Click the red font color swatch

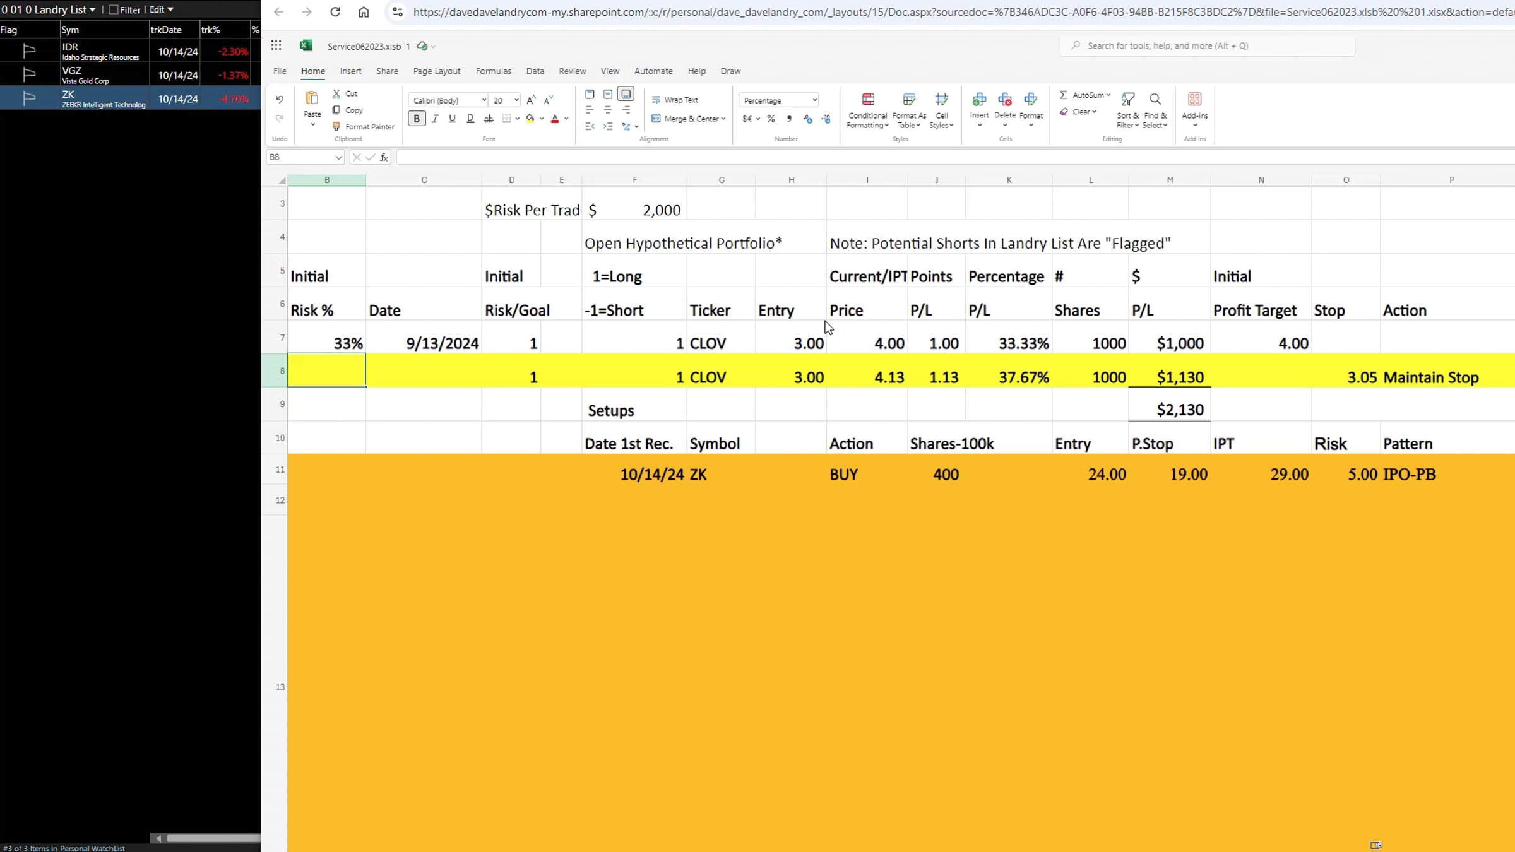(x=555, y=119)
